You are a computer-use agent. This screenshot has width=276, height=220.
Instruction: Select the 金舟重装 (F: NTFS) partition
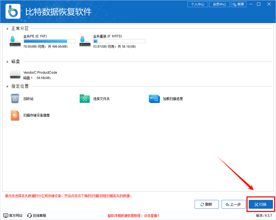click(110, 41)
